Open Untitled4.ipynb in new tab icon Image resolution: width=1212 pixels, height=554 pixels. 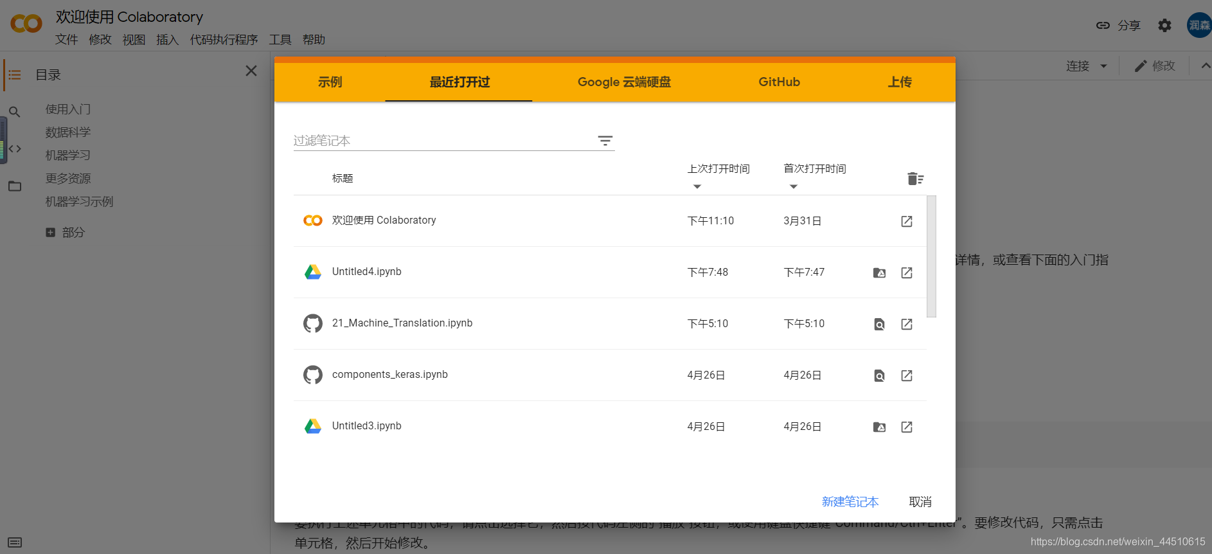tap(907, 273)
